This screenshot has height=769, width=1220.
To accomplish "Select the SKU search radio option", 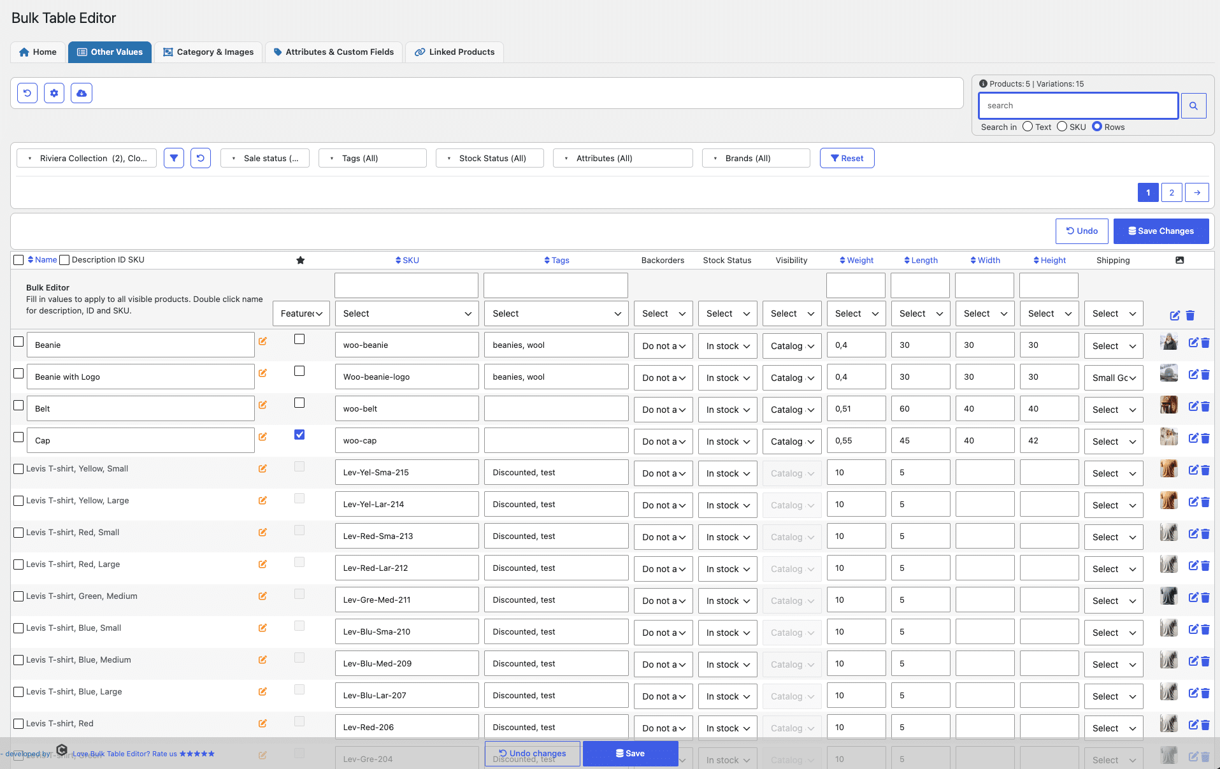I will (1062, 127).
